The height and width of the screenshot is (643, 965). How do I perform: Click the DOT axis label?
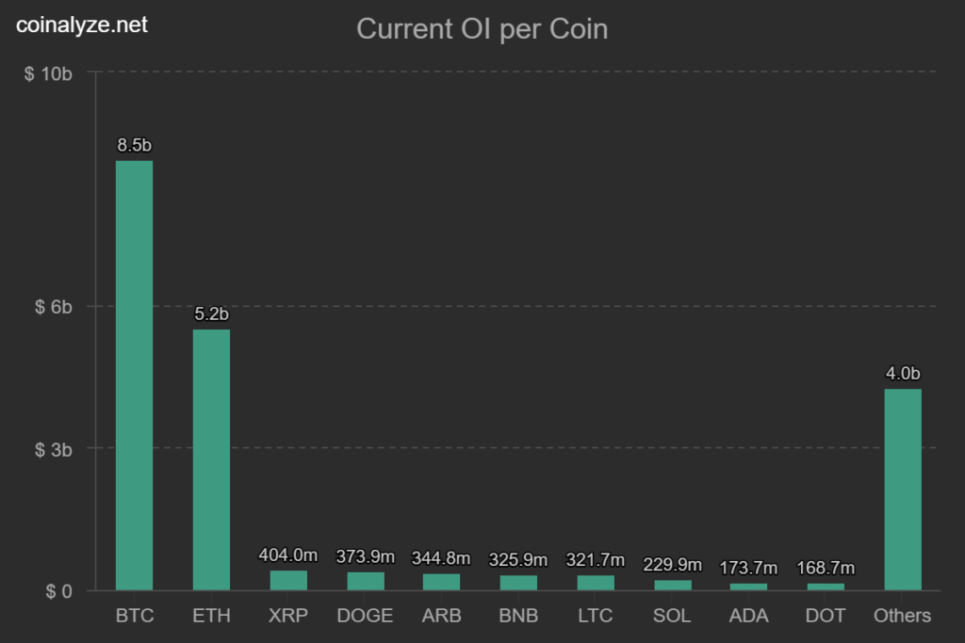click(826, 616)
